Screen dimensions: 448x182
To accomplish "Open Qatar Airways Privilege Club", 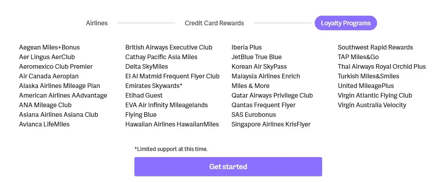I will click(272, 95).
